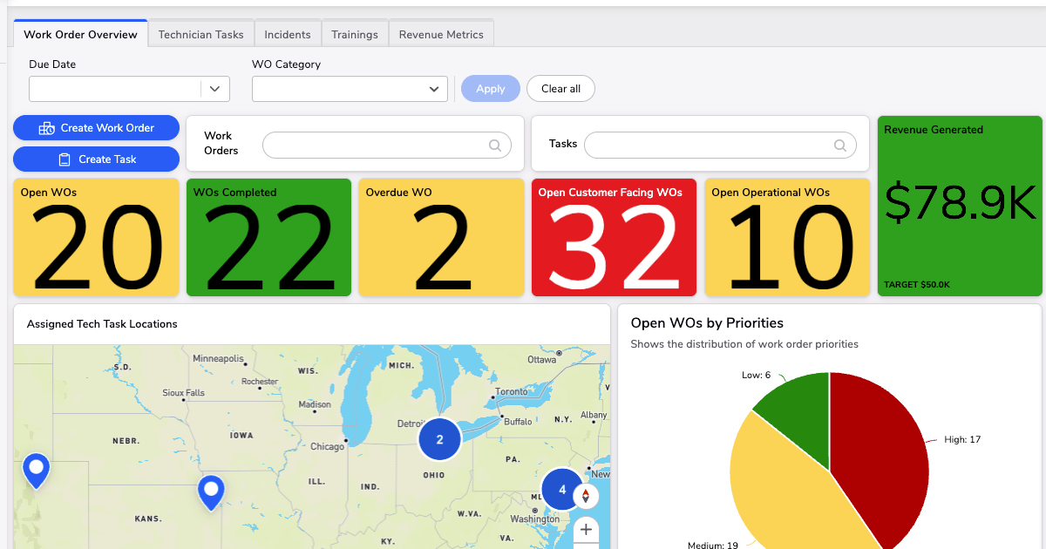Reset map bearing with the compass icon
Viewport: 1046px width, 549px height.
click(586, 497)
